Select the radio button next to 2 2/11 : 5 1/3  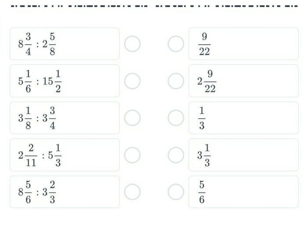click(132, 155)
